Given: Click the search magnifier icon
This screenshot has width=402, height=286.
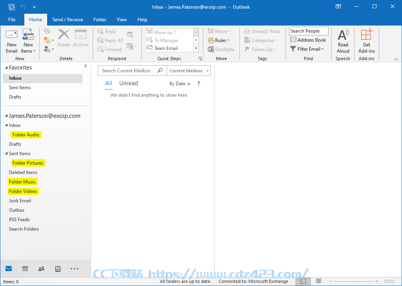Looking at the screenshot, I should (x=160, y=70).
